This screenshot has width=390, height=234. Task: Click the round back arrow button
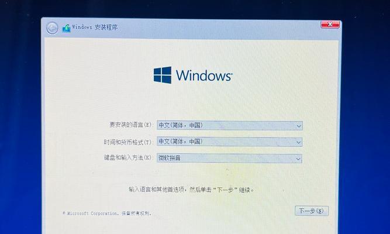click(x=52, y=28)
